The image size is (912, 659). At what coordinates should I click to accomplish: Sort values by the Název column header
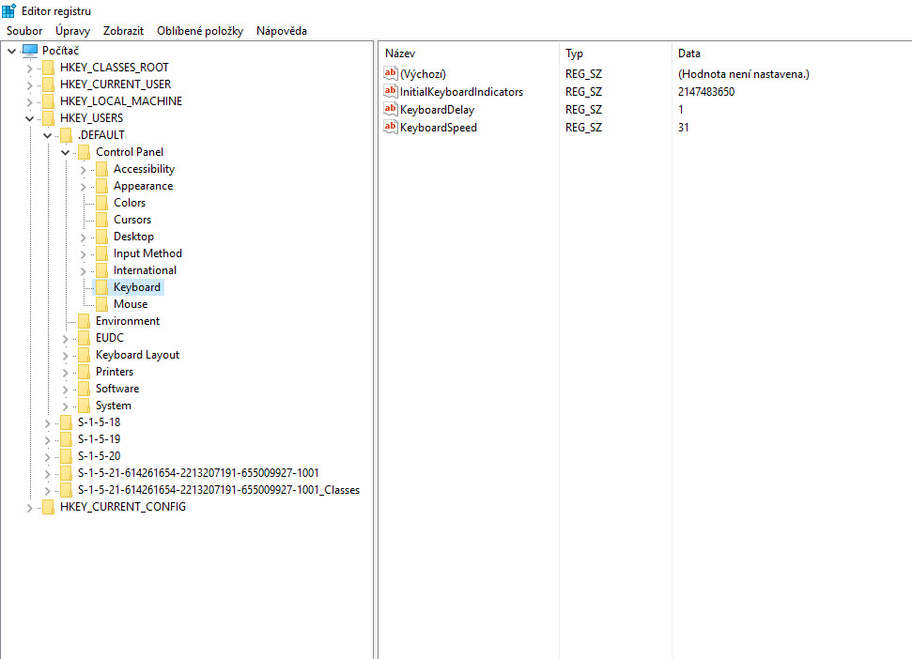coord(469,54)
